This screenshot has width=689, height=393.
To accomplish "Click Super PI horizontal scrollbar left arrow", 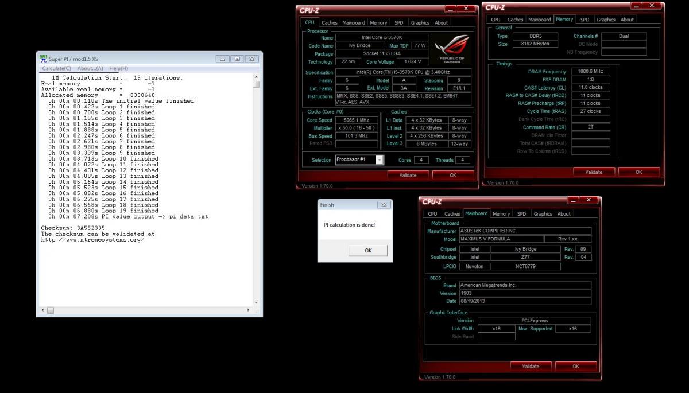I will coord(42,310).
